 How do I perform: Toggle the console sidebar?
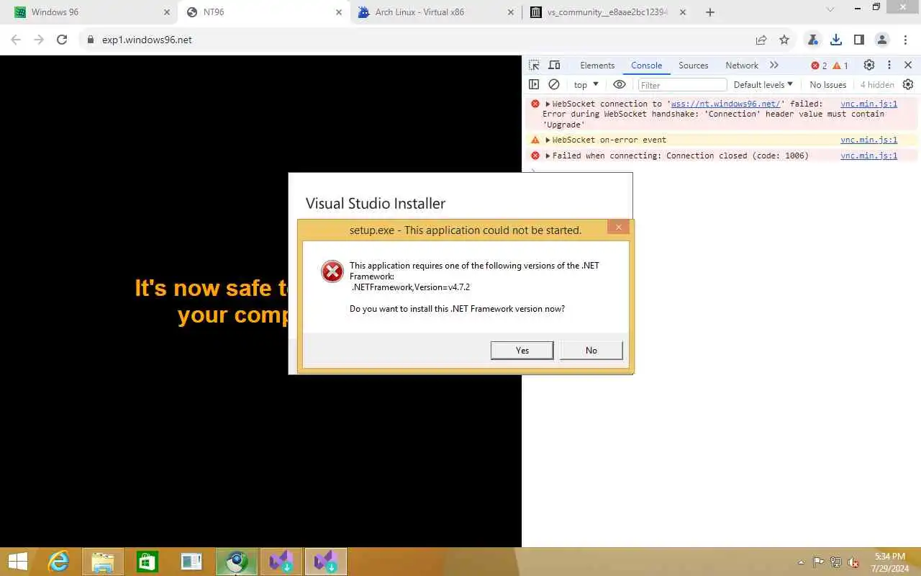coord(534,84)
